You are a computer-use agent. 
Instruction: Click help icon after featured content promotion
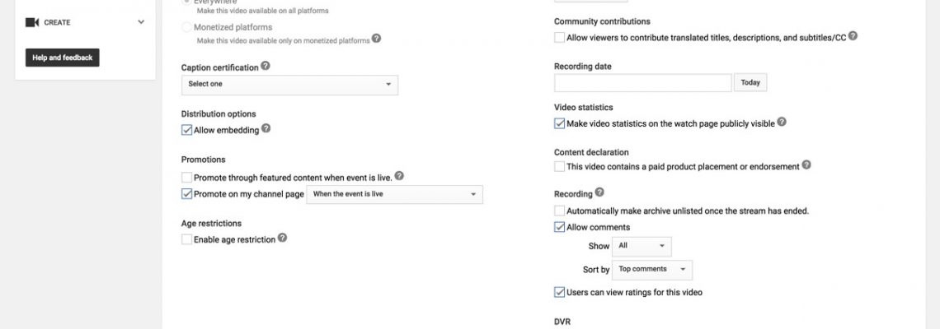399,176
